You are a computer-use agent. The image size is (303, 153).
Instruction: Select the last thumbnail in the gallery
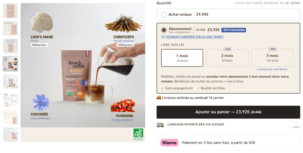point(10,135)
